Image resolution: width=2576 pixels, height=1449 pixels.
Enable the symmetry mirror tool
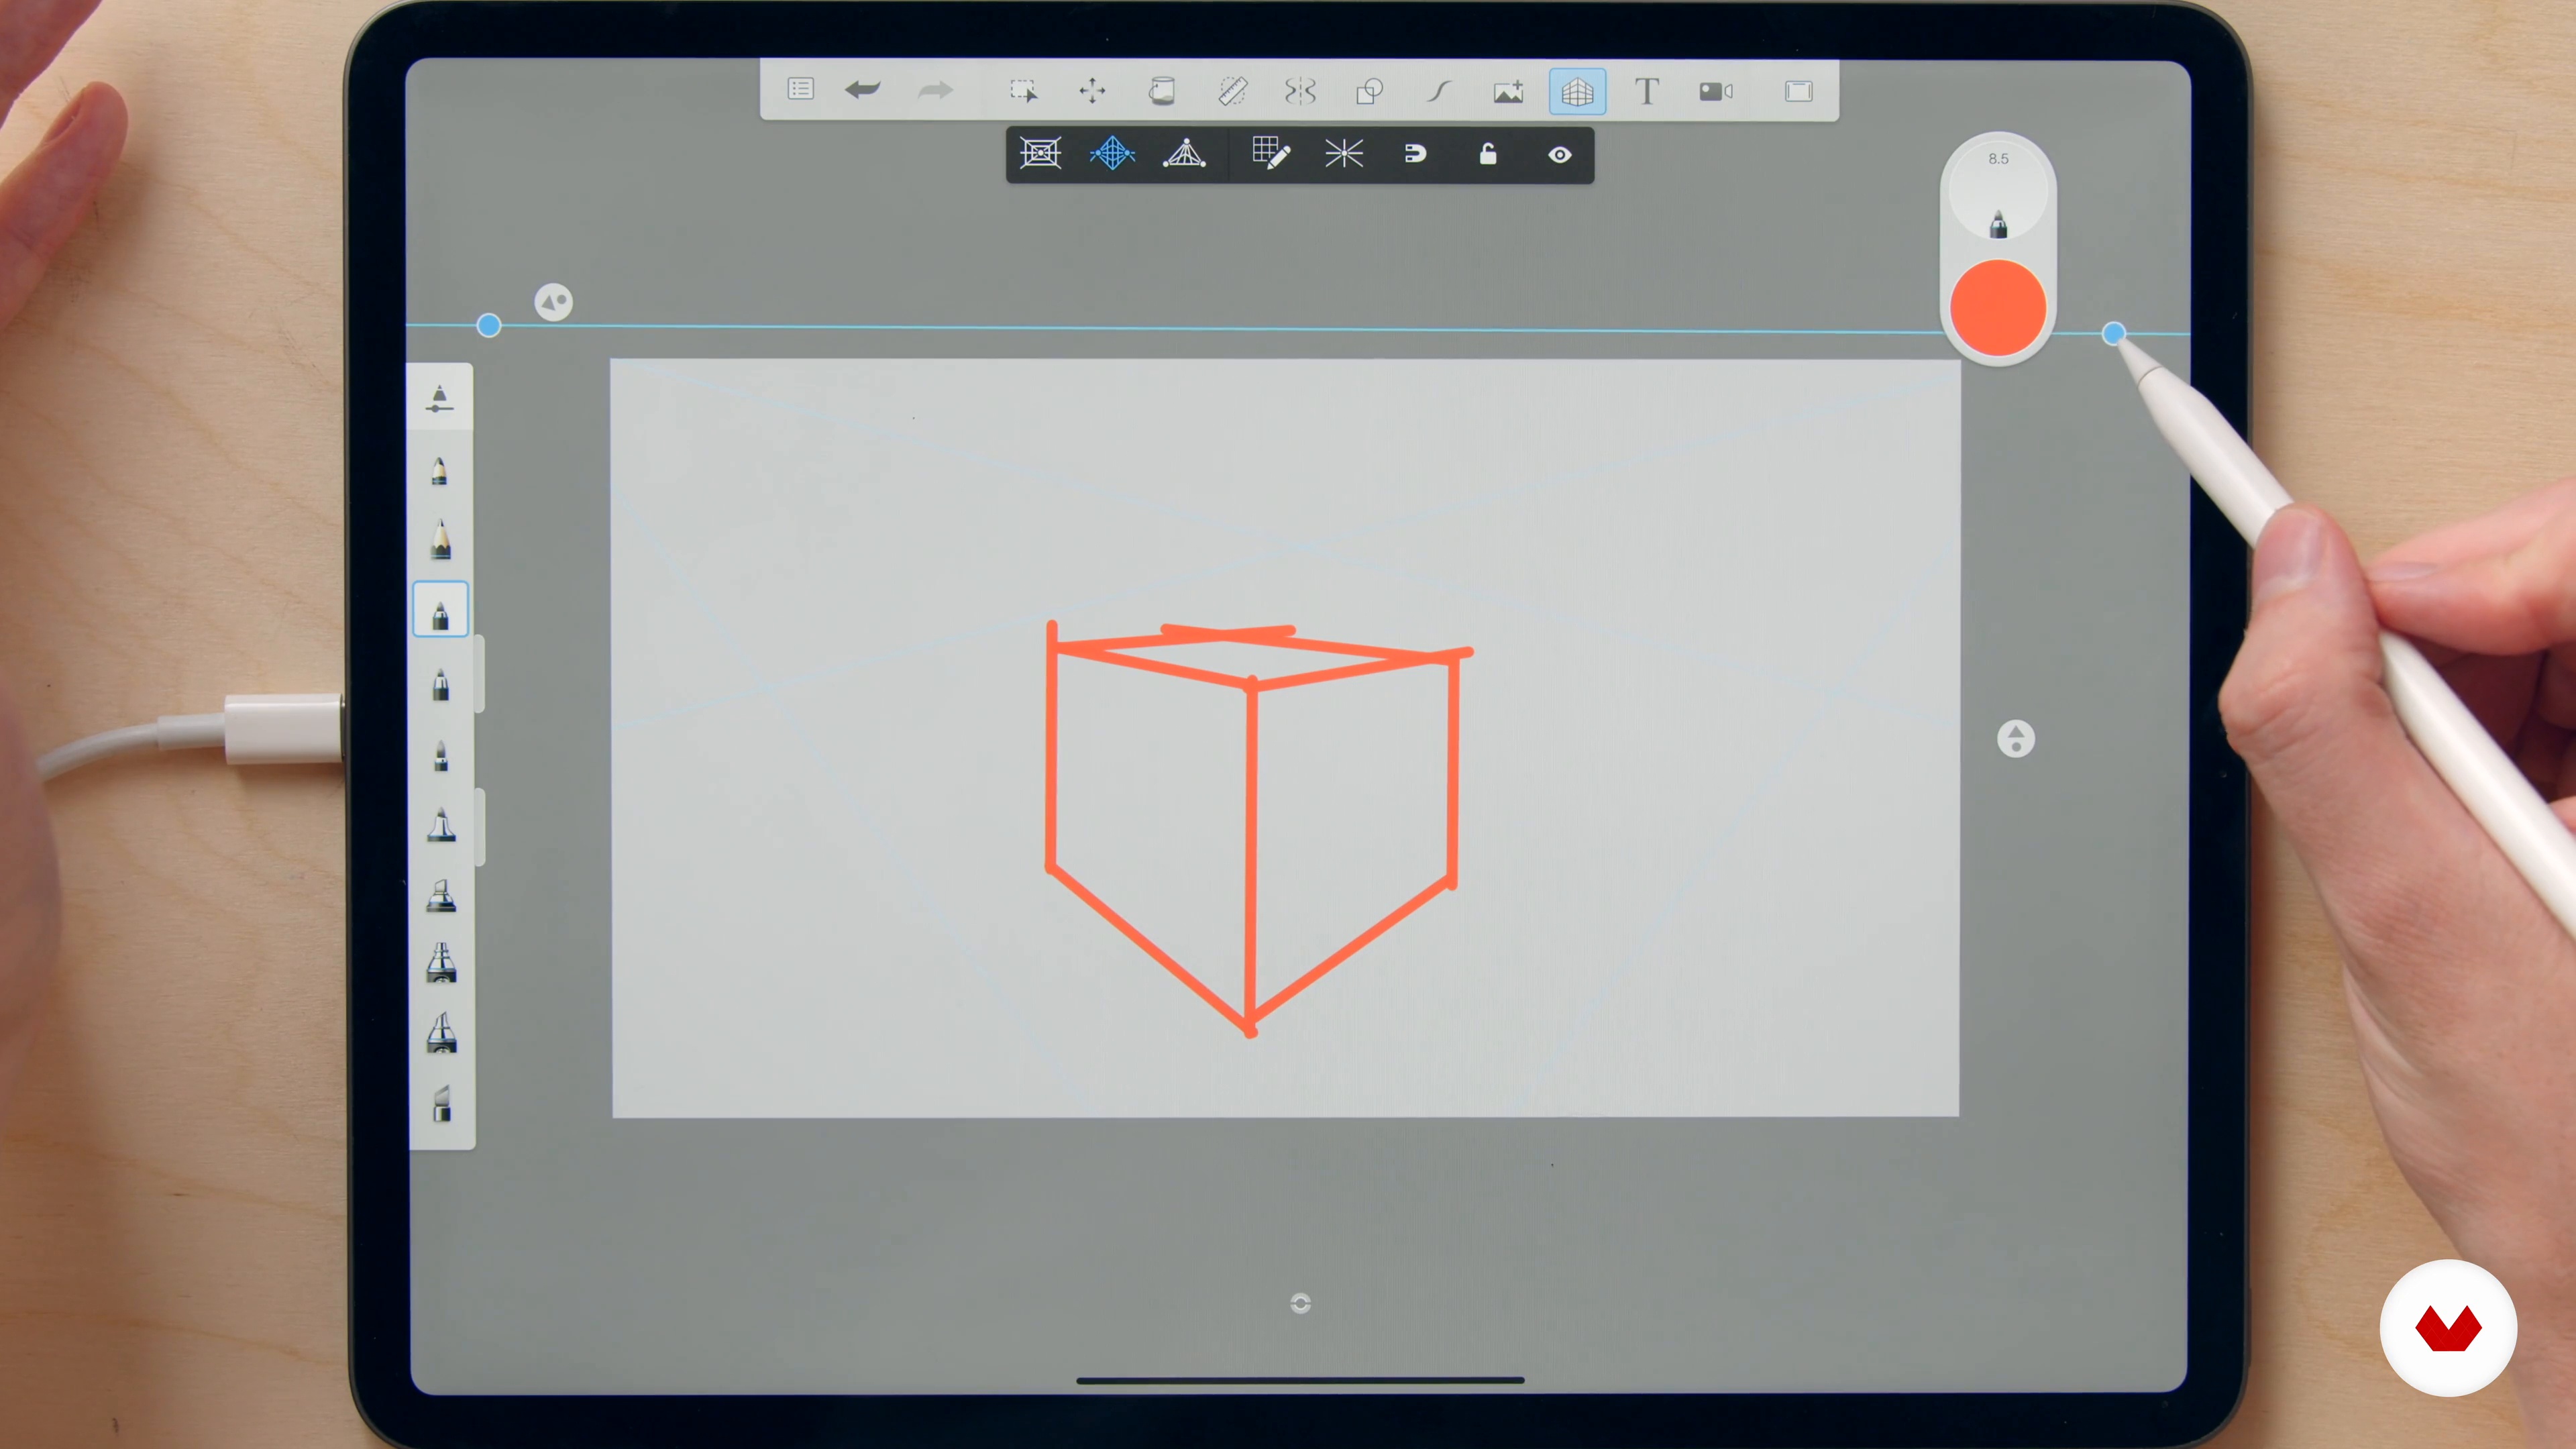point(1300,91)
